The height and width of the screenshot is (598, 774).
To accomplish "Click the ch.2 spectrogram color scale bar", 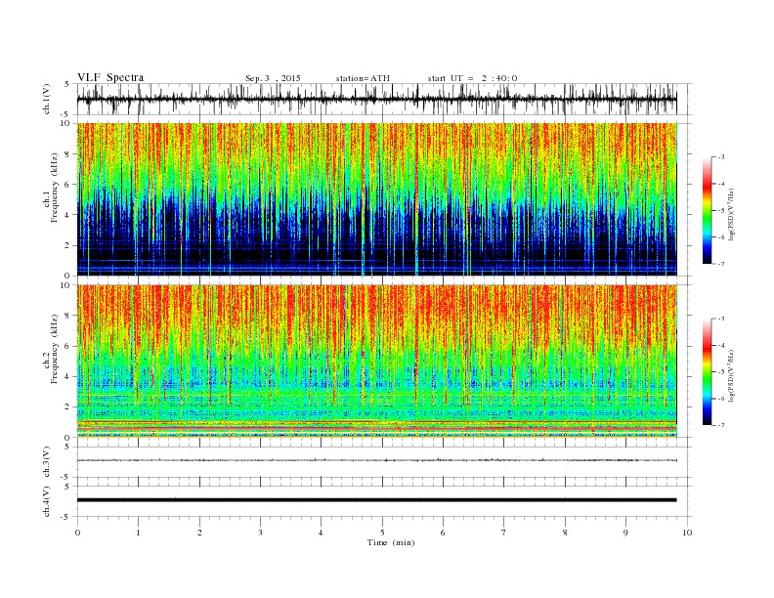I will point(707,372).
